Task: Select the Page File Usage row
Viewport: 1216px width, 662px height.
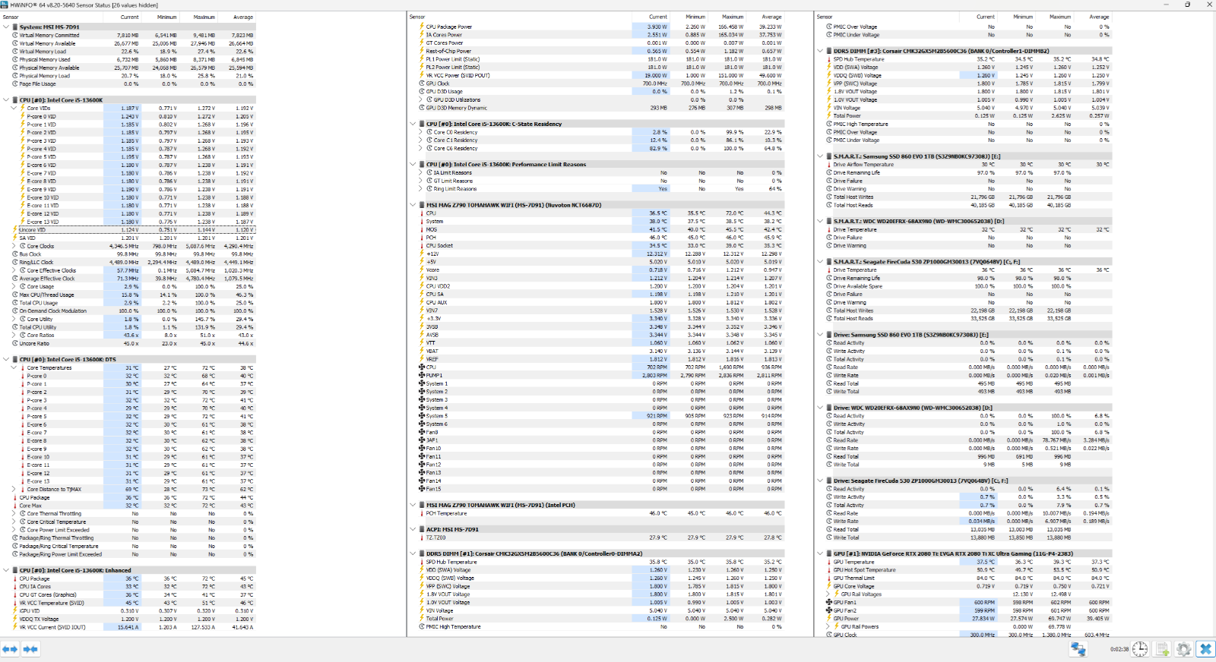Action: pos(133,84)
